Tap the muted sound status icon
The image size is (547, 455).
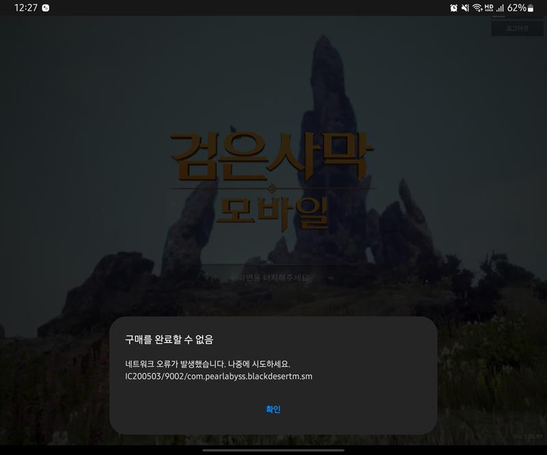pyautogui.click(x=466, y=8)
